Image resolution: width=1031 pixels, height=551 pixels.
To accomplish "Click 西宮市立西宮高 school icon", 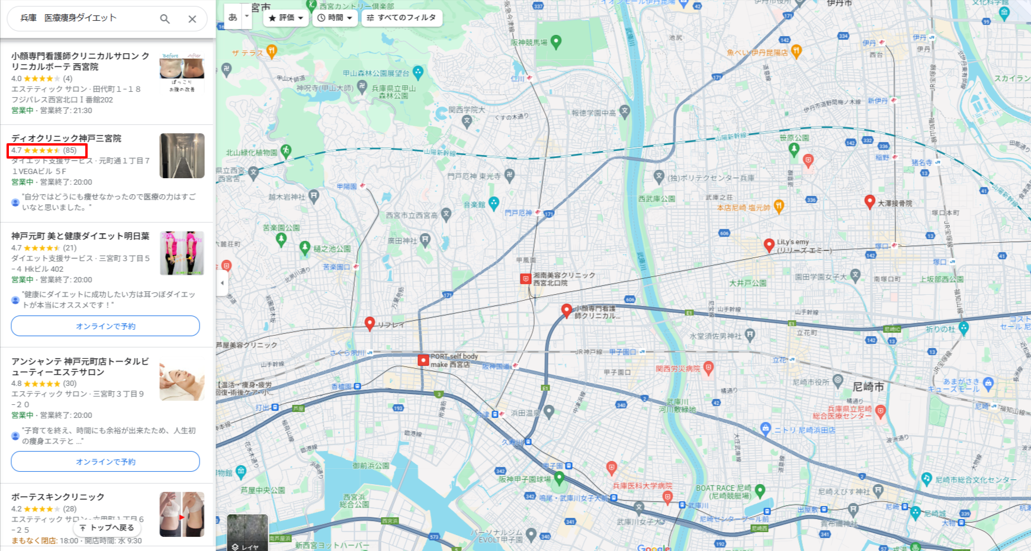I will [446, 214].
